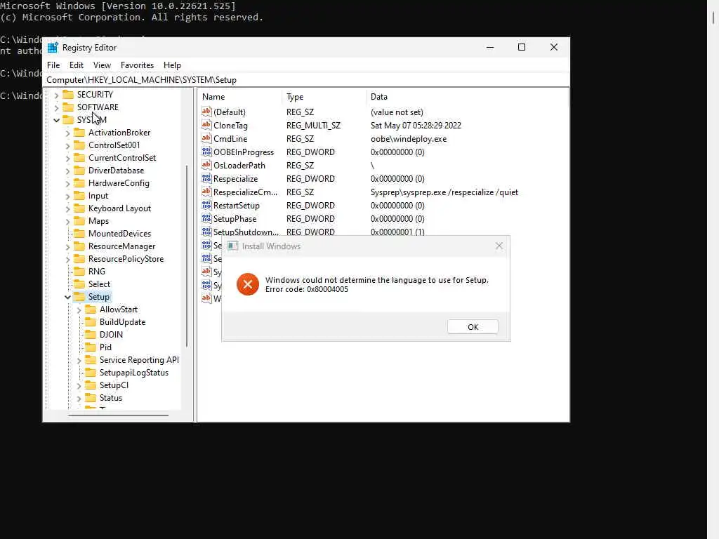Expand the Service Reporting API subkey

coord(79,361)
